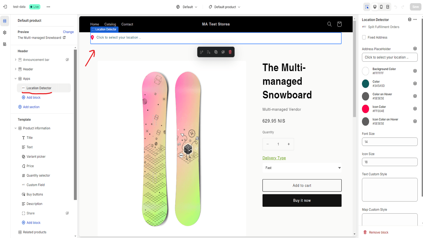Click the exit editor back icon
This screenshot has height=238, width=423.
pyautogui.click(x=5, y=7)
